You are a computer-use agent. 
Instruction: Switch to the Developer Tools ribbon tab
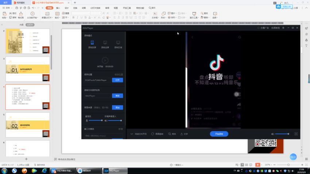click(x=127, y=8)
